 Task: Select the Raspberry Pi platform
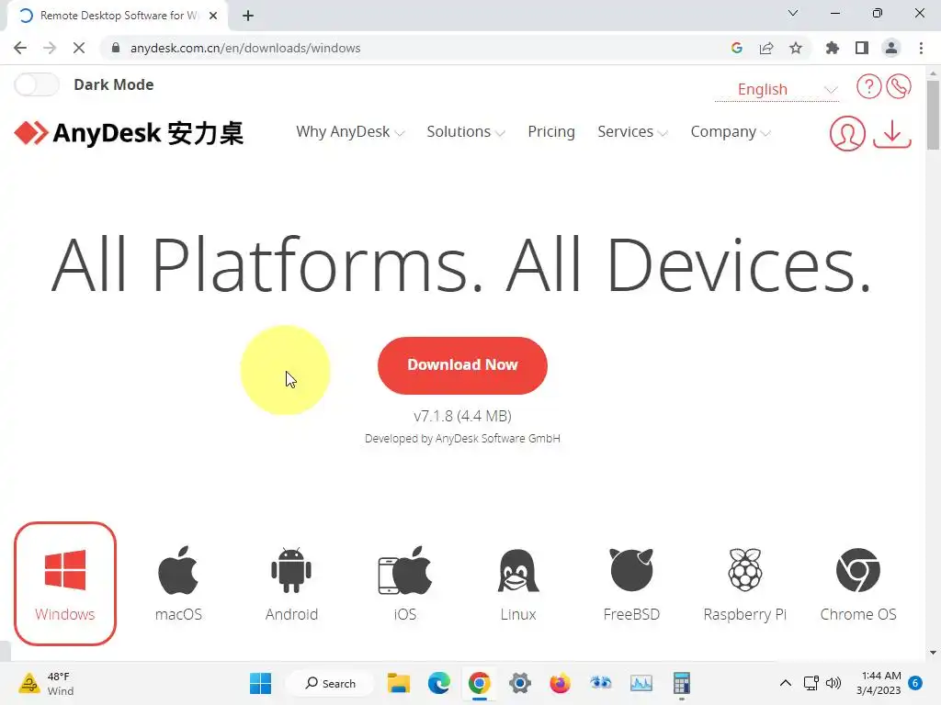pos(744,583)
